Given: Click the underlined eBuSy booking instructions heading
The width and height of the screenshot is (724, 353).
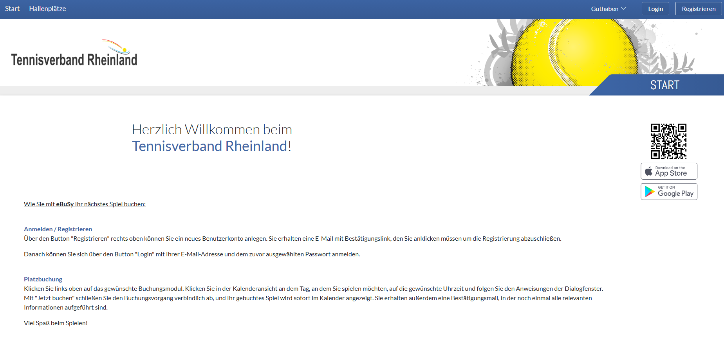Looking at the screenshot, I should click(x=85, y=204).
